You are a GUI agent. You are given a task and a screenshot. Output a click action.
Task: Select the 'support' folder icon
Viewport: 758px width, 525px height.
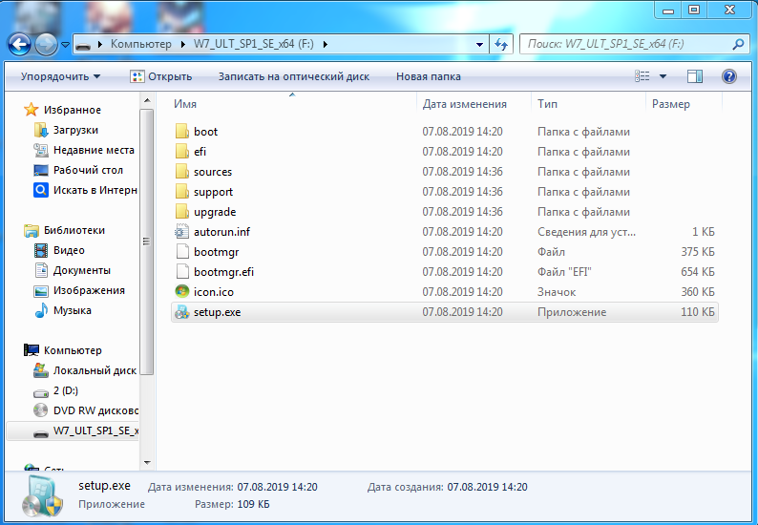pyautogui.click(x=181, y=192)
